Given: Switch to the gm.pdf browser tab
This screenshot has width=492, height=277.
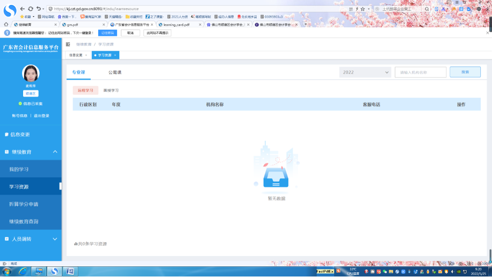Looking at the screenshot, I should coord(84,25).
